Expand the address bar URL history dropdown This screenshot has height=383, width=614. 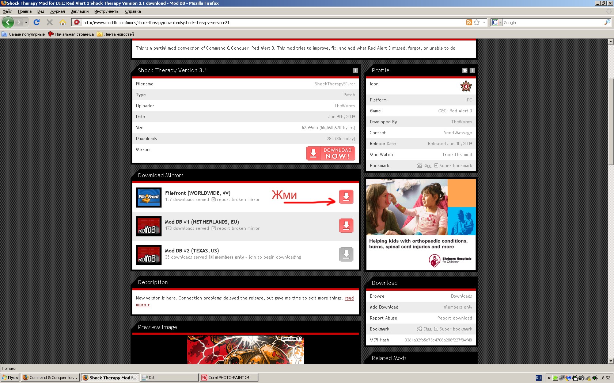point(484,22)
